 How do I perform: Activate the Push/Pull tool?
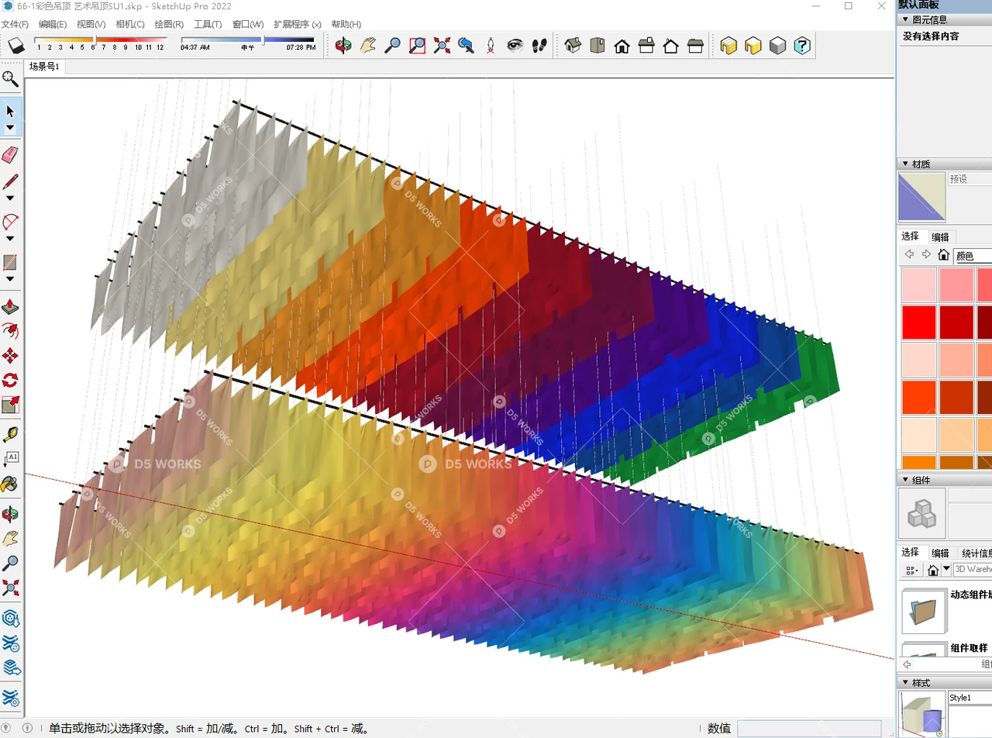point(10,307)
